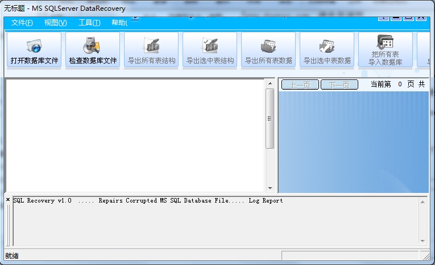435x265 pixels.
Task: Click 导出选中表结构 export selected structure icon
Action: point(210,49)
